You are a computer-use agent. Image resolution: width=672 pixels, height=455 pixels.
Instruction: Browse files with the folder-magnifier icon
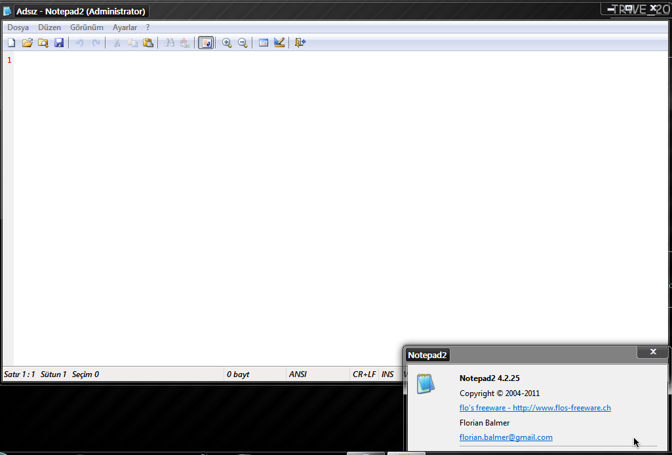pyautogui.click(x=43, y=43)
